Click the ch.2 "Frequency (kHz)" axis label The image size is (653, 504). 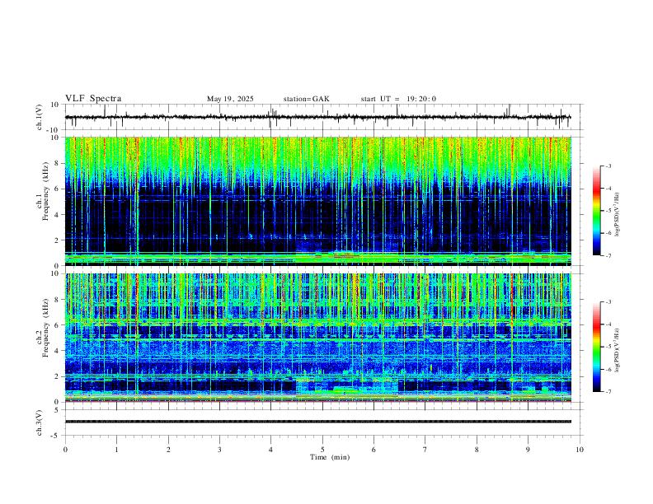(x=45, y=328)
